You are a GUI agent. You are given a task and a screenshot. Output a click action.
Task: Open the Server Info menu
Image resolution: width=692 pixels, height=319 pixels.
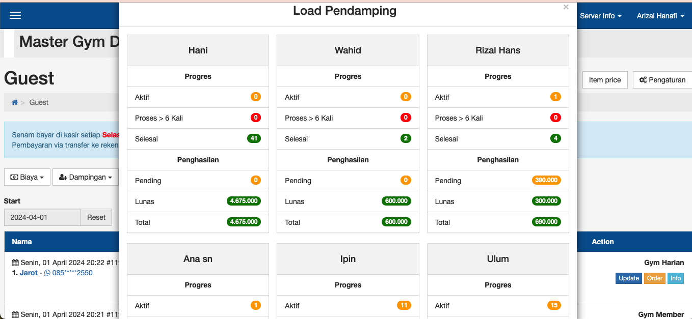[600, 16]
